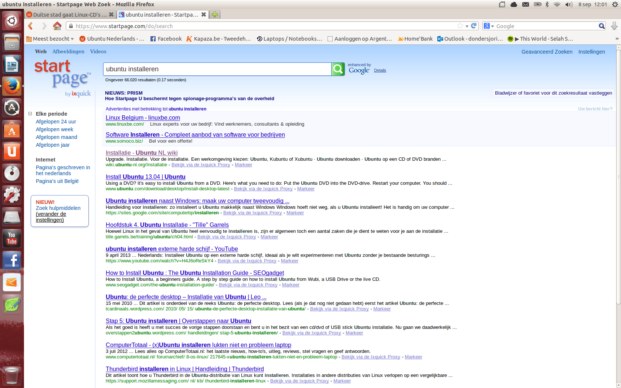Filter results to 'Afgelopen maand'
This screenshot has width=621, height=388.
tap(57, 137)
